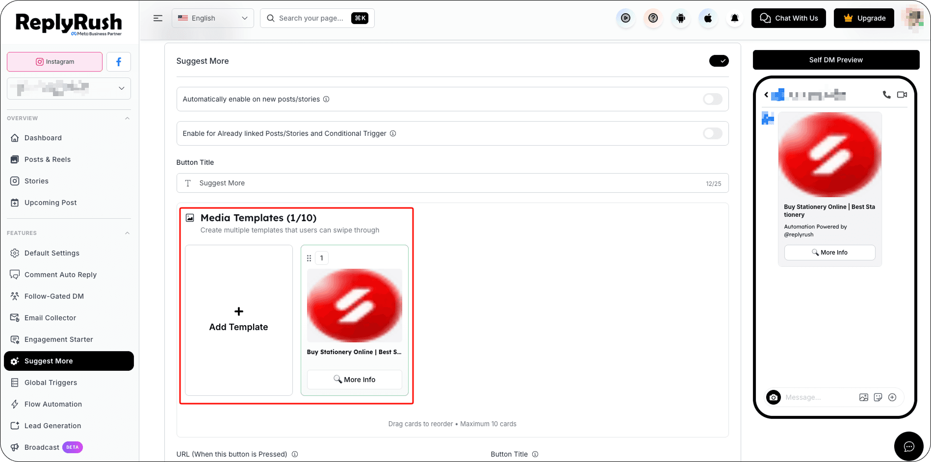Open the notifications bell icon
Image resolution: width=931 pixels, height=462 pixels.
point(735,18)
